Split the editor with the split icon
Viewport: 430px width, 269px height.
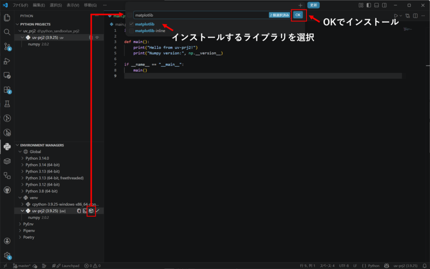tap(415, 16)
